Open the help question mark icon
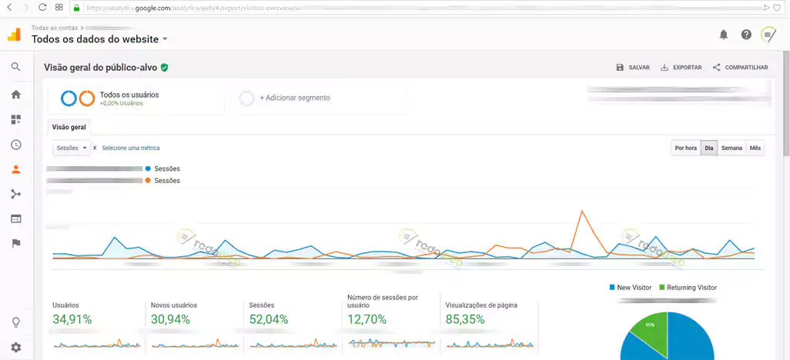Image resolution: width=790 pixels, height=360 pixels. pyautogui.click(x=746, y=35)
